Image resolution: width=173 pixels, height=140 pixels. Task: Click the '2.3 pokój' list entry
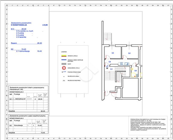click(20, 33)
